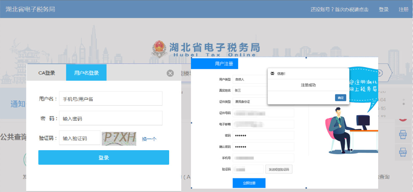Open 登录 link in top bar
Image resolution: width=413 pixels, height=192 pixels.
click(384, 9)
